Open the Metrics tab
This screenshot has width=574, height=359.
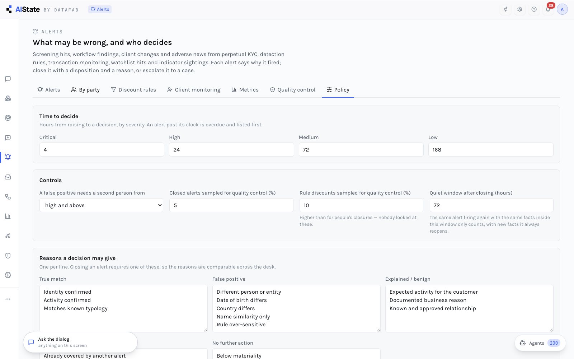click(x=245, y=90)
